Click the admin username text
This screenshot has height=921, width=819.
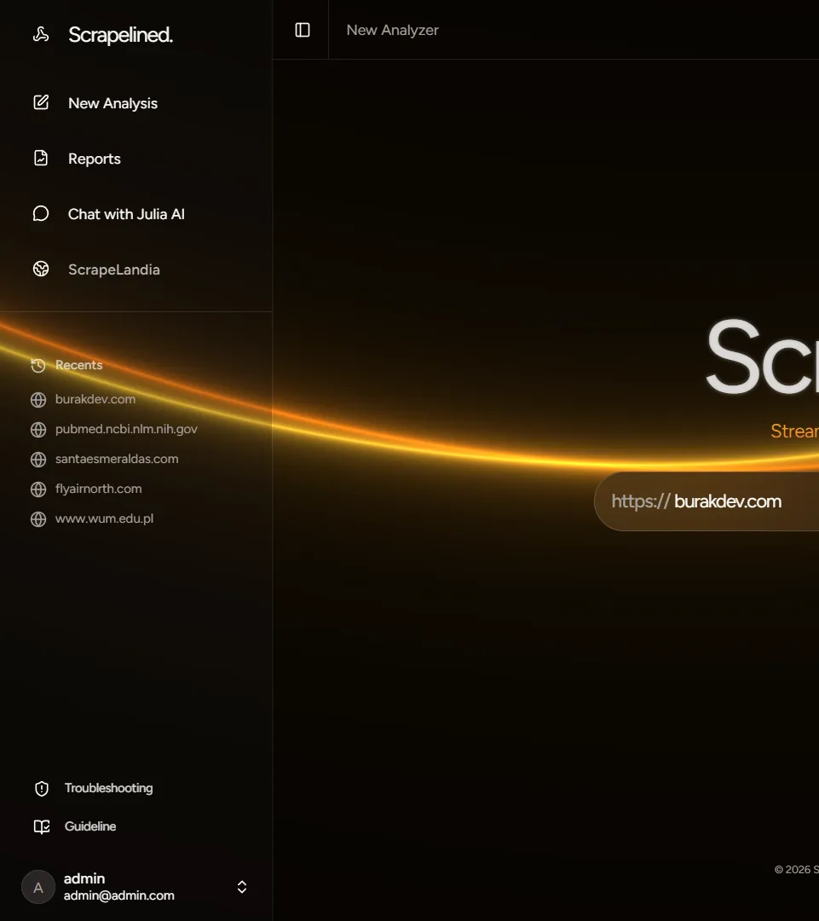pyautogui.click(x=84, y=878)
